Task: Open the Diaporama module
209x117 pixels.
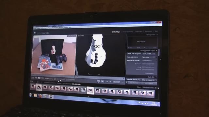Action: click(138, 32)
